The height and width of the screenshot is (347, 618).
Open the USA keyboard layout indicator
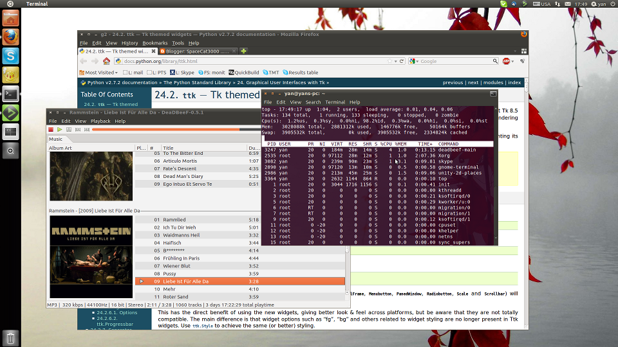pyautogui.click(x=542, y=4)
